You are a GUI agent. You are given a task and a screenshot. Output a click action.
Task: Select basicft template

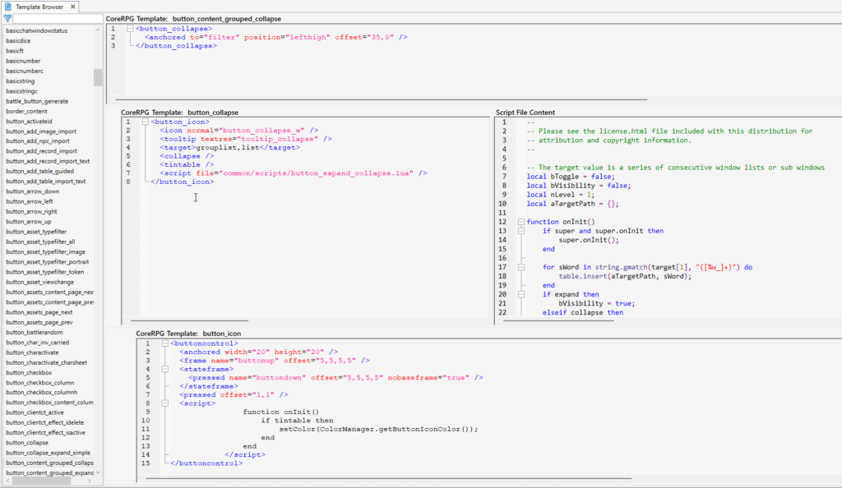tap(15, 51)
